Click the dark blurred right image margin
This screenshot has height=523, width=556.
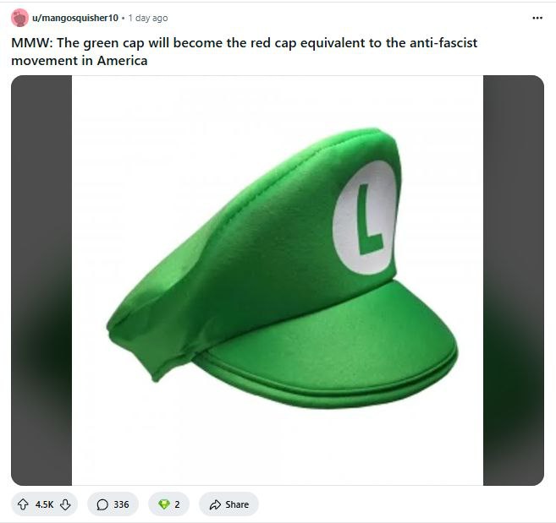click(x=514, y=281)
